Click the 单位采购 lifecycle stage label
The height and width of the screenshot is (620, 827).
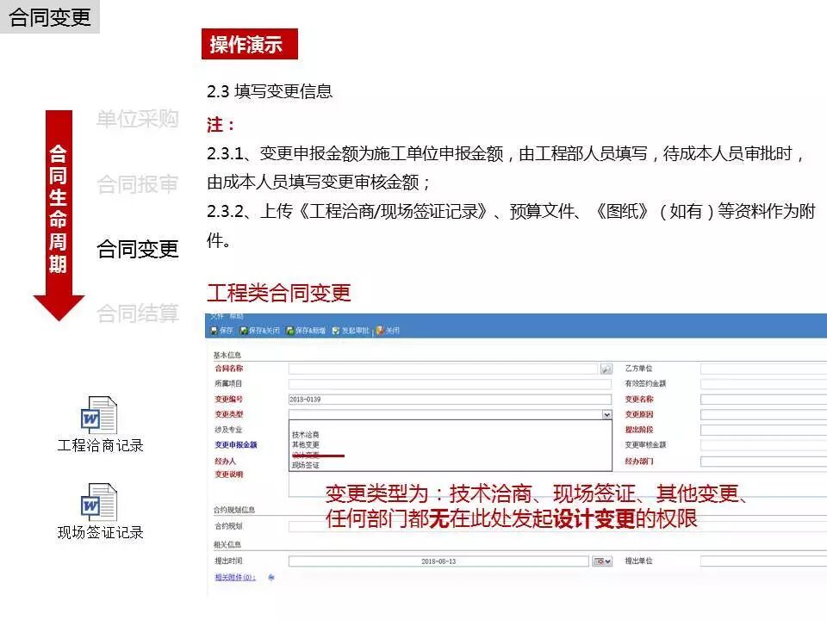[138, 119]
